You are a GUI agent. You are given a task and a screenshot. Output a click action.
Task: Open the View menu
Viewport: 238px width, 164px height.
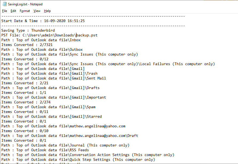tap(37, 11)
